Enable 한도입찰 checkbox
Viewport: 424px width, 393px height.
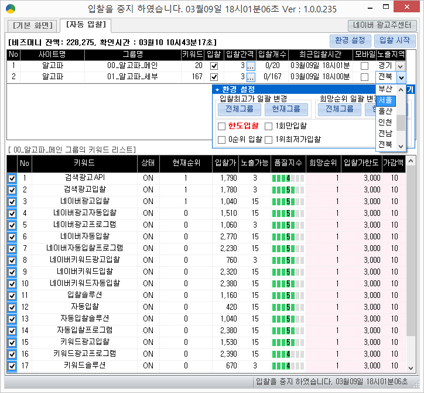tap(221, 127)
